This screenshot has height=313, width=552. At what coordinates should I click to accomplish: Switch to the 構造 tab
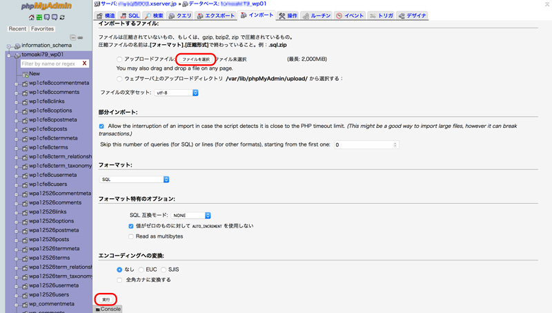point(106,15)
